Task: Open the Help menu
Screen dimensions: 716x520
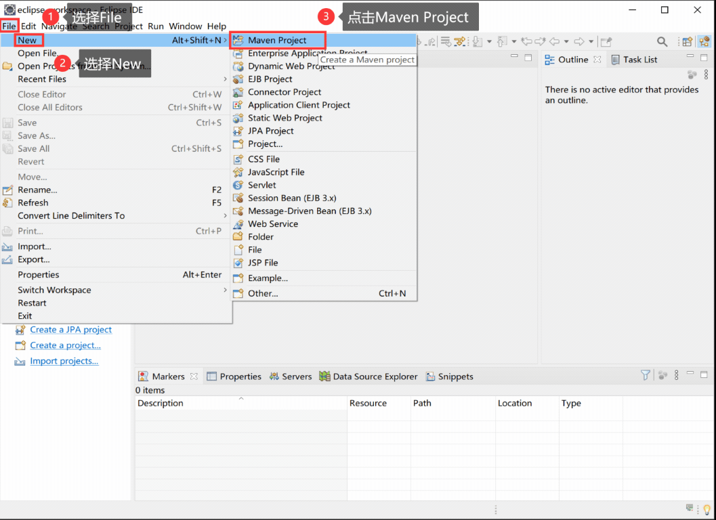Action: point(217,26)
